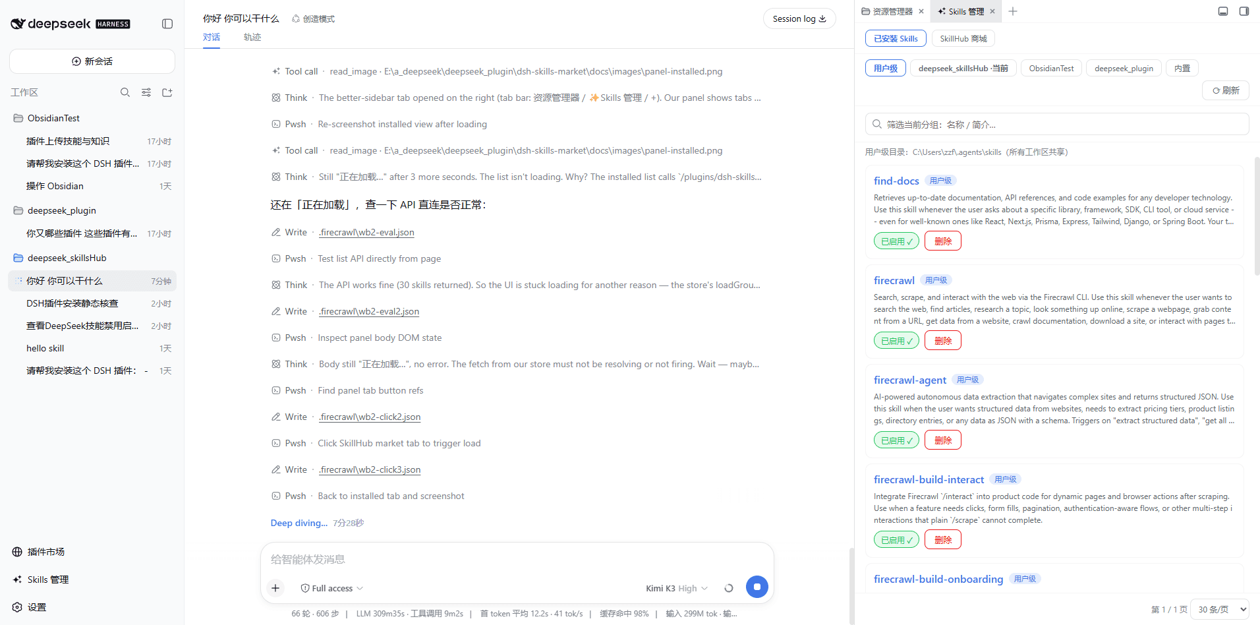This screenshot has height=625, width=1260.
Task: Click the circular progress indicator beside stop
Action: click(x=729, y=588)
